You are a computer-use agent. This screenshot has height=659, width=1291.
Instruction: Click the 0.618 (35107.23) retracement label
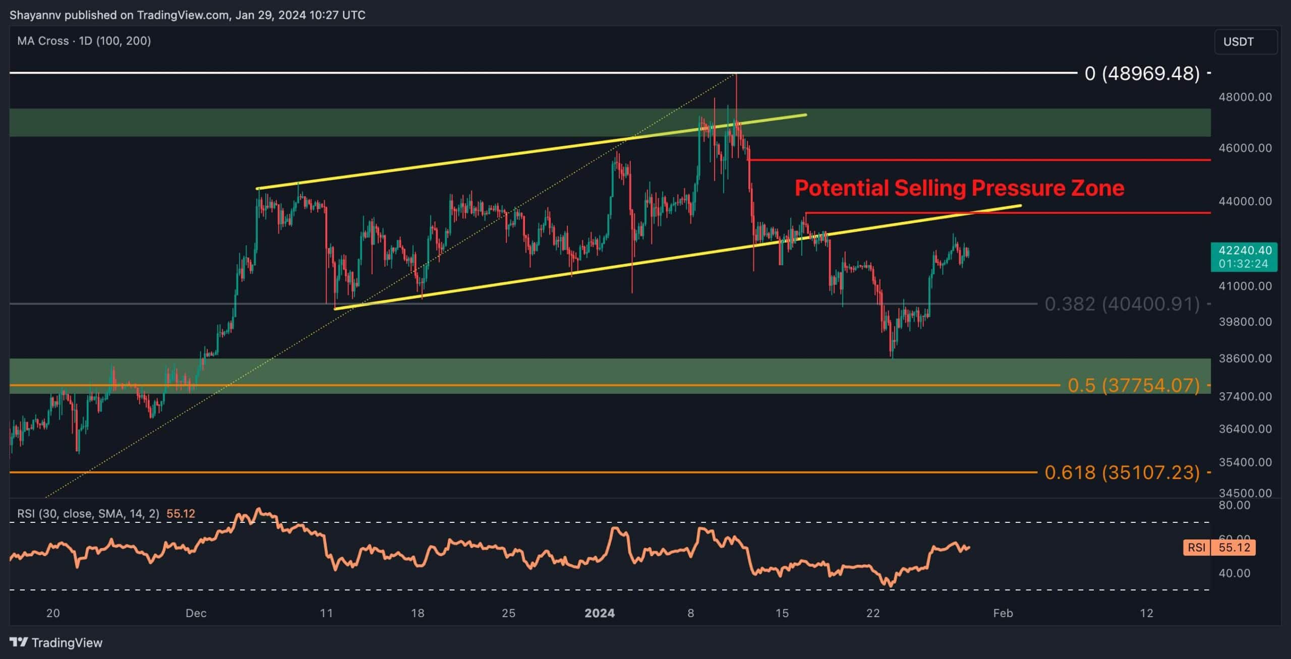(x=1122, y=472)
